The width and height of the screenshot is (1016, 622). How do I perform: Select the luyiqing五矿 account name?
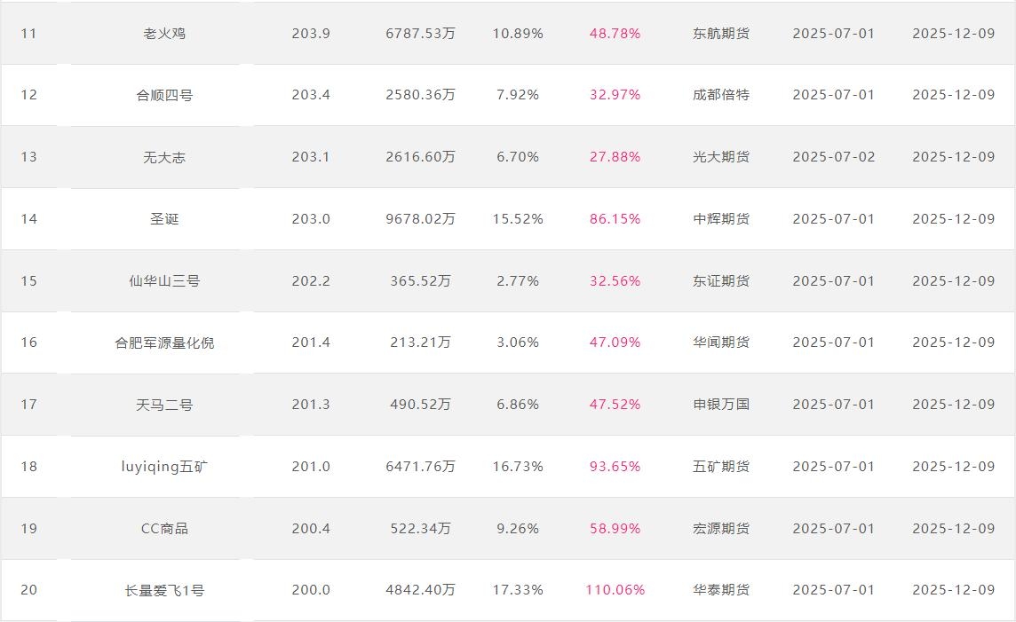point(164,467)
